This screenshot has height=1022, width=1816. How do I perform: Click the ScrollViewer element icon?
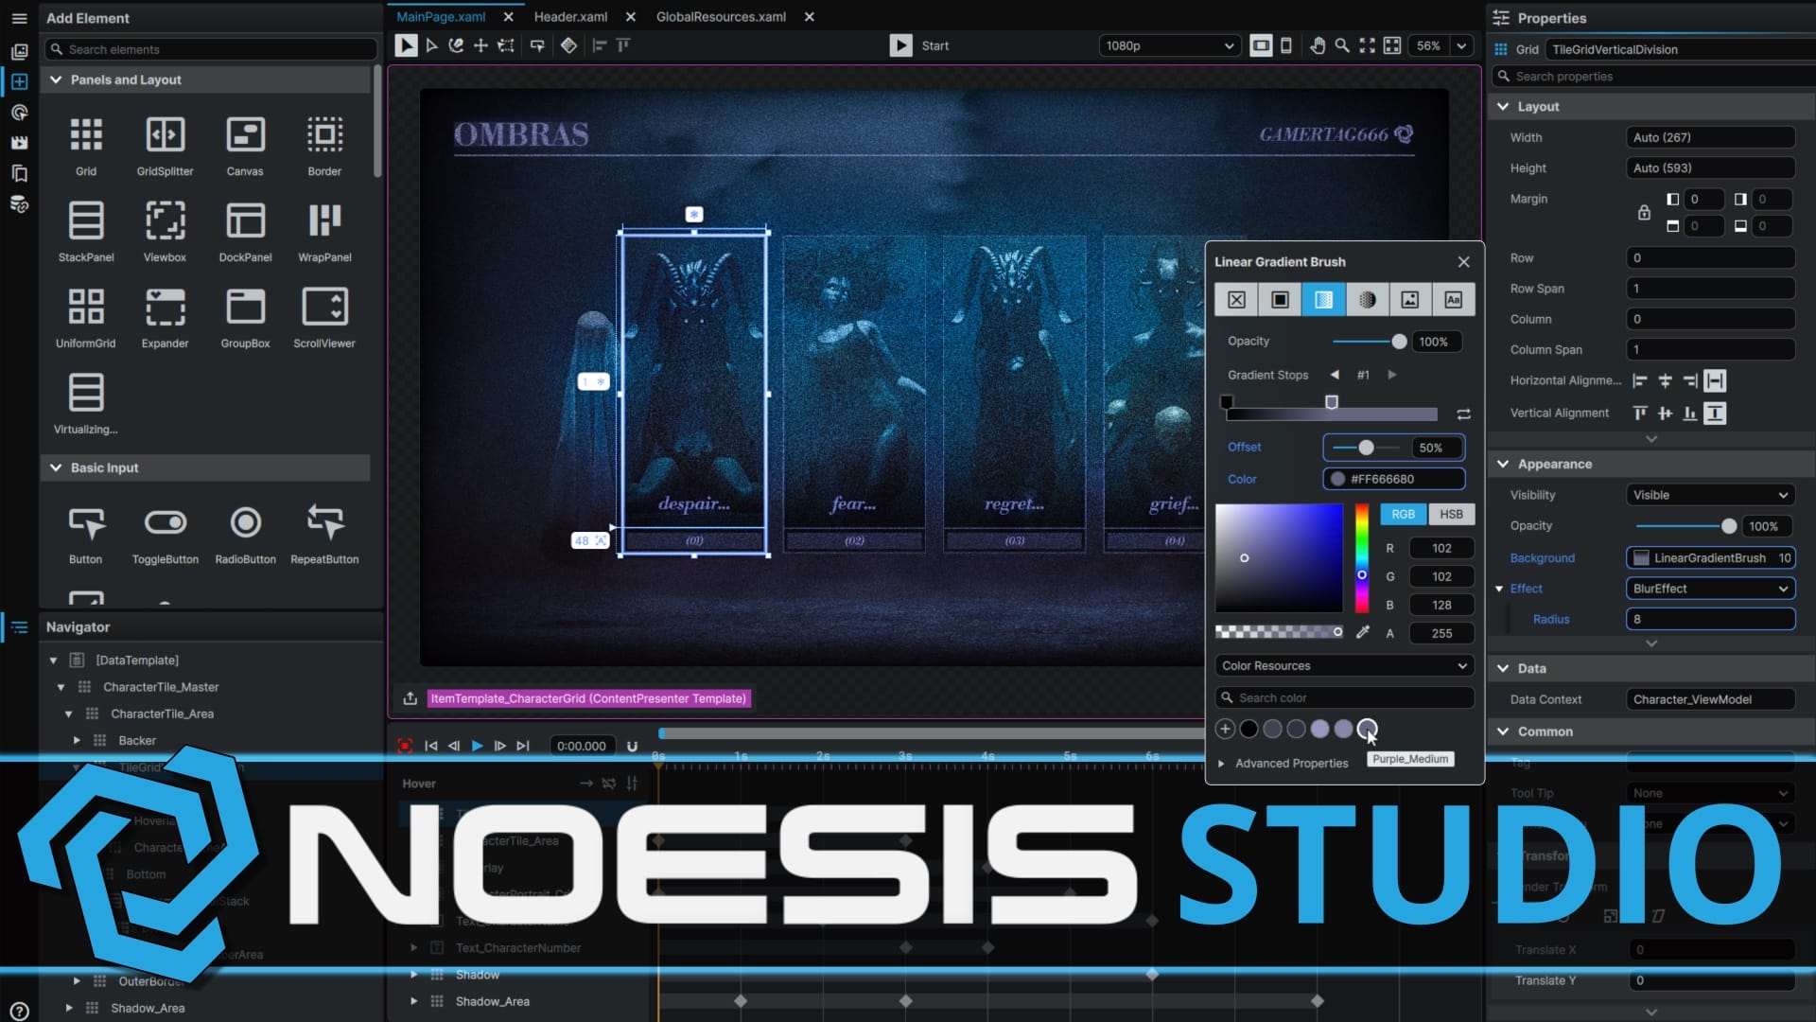point(324,308)
